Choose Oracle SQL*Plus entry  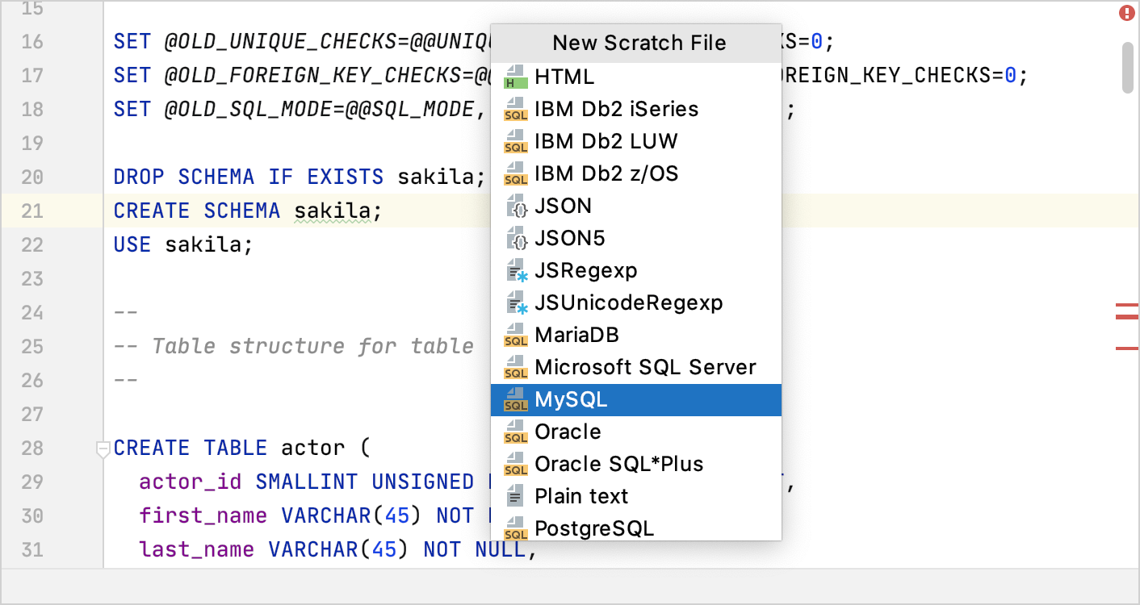(x=618, y=465)
